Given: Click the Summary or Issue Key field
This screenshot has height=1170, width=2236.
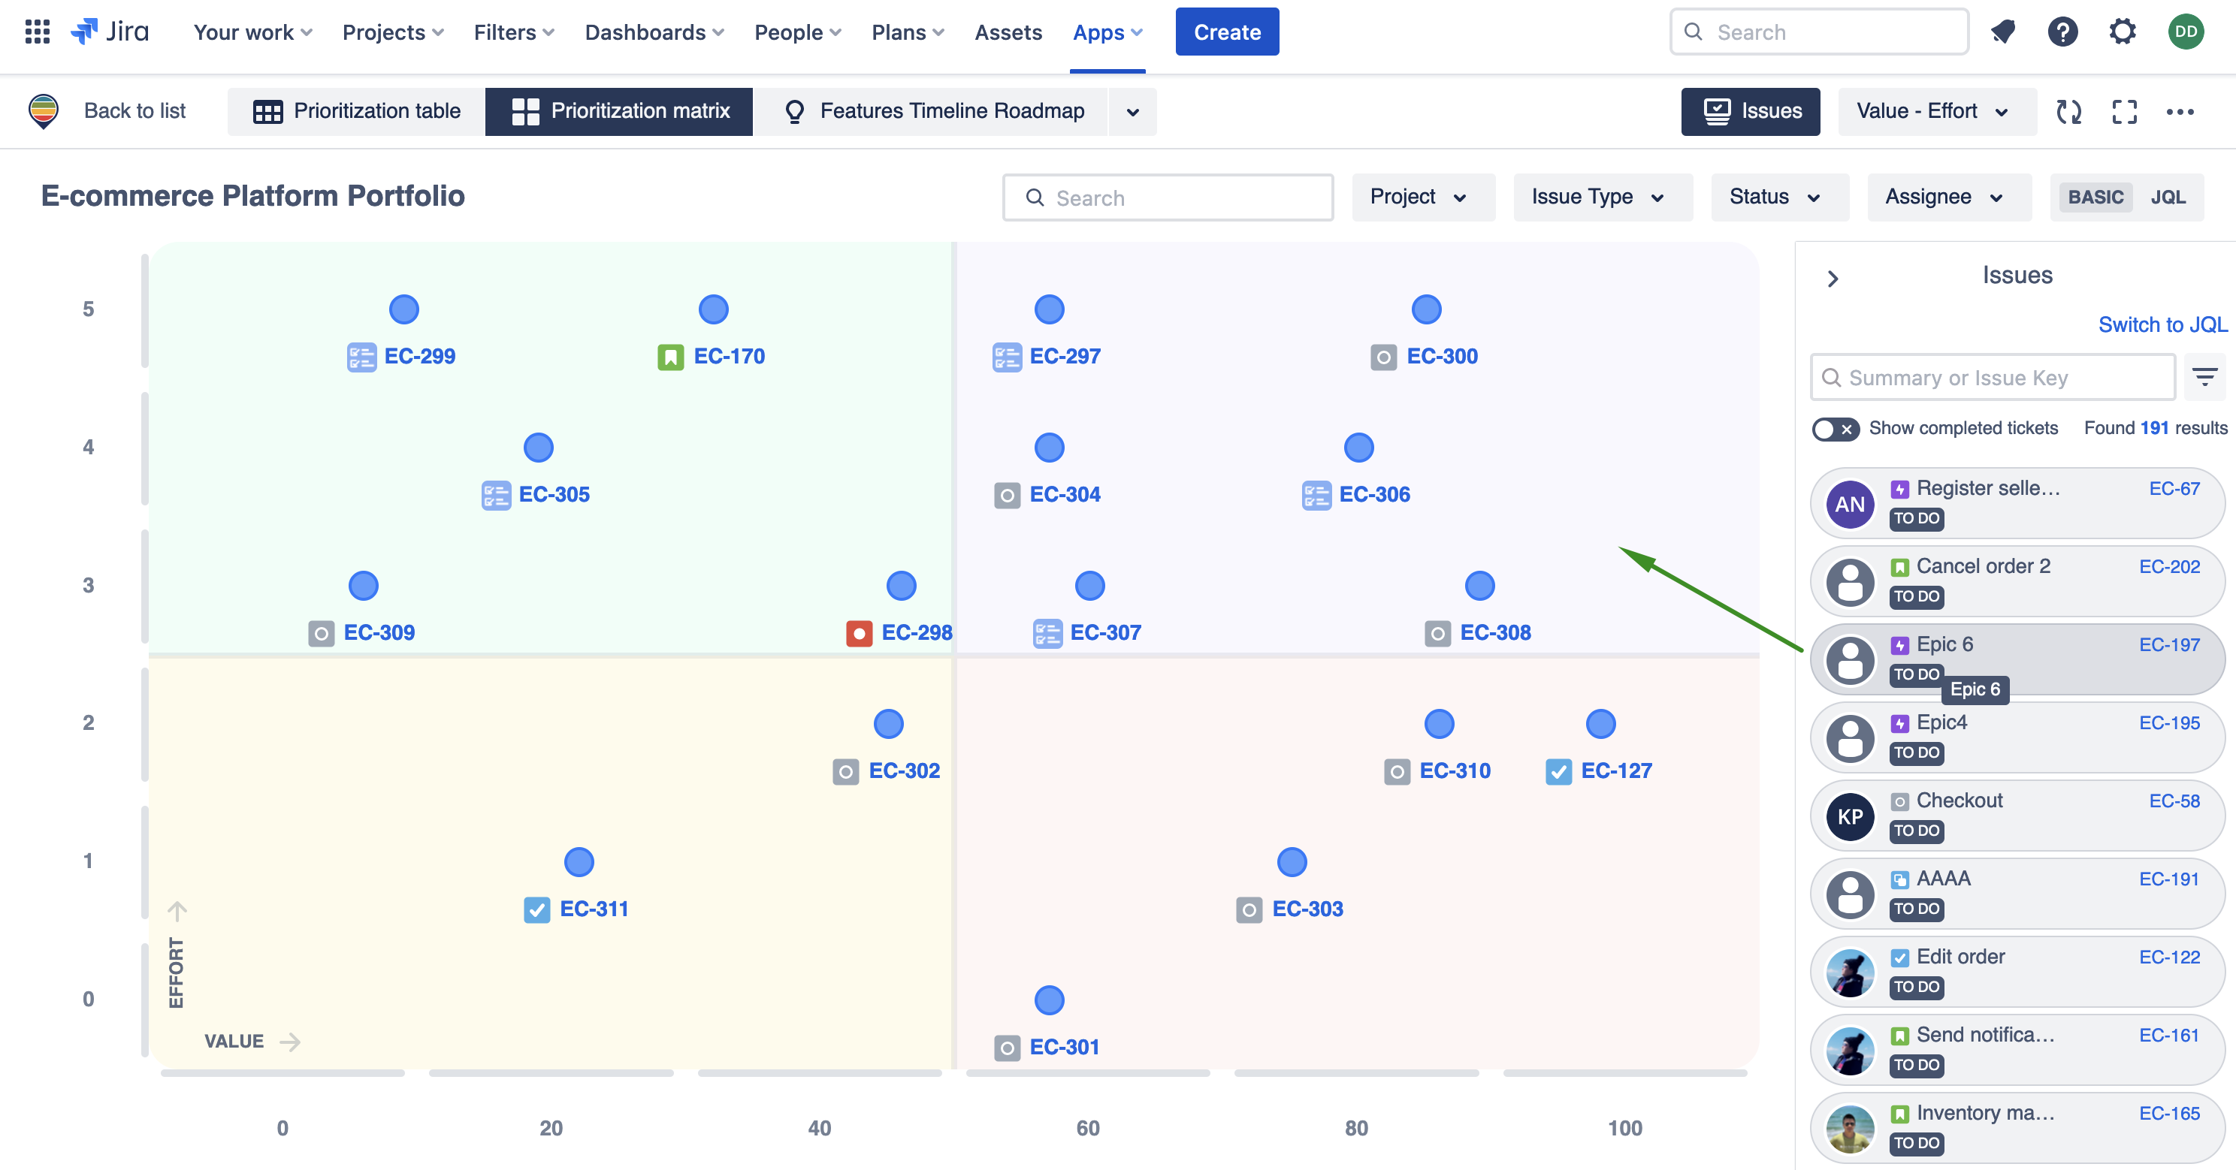Looking at the screenshot, I should [x=1992, y=377].
